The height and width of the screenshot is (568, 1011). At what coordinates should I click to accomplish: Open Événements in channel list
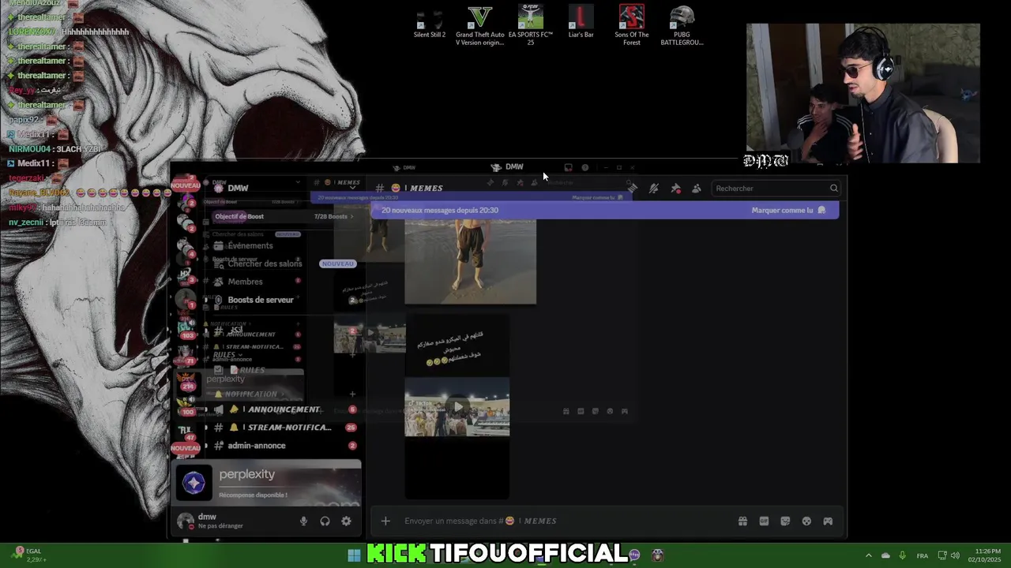(x=250, y=245)
